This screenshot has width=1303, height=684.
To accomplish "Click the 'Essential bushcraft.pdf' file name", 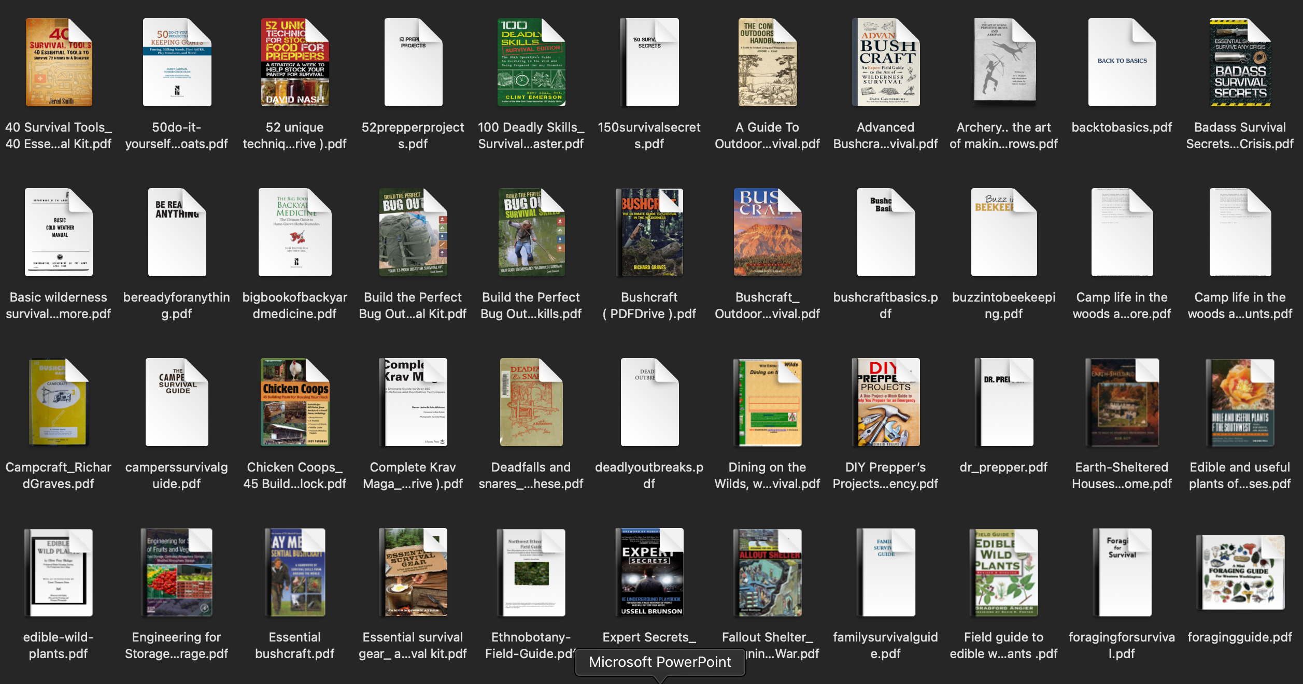I will click(295, 645).
